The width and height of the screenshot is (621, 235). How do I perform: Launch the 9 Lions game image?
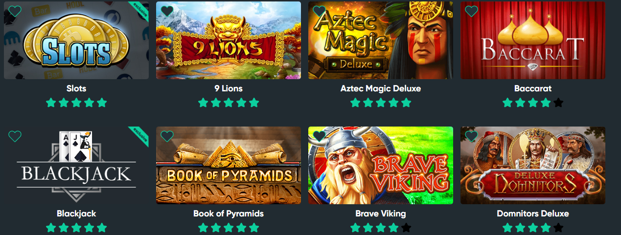pos(229,40)
